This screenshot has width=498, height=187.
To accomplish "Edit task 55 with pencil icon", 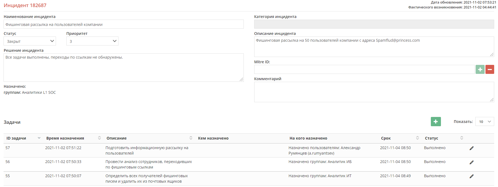I will (472, 176).
